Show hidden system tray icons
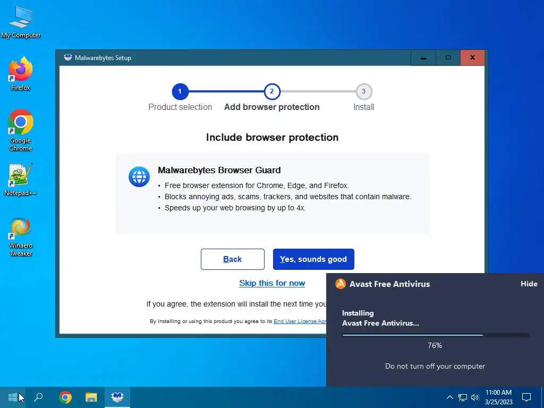This screenshot has height=408, width=544. coord(449,397)
